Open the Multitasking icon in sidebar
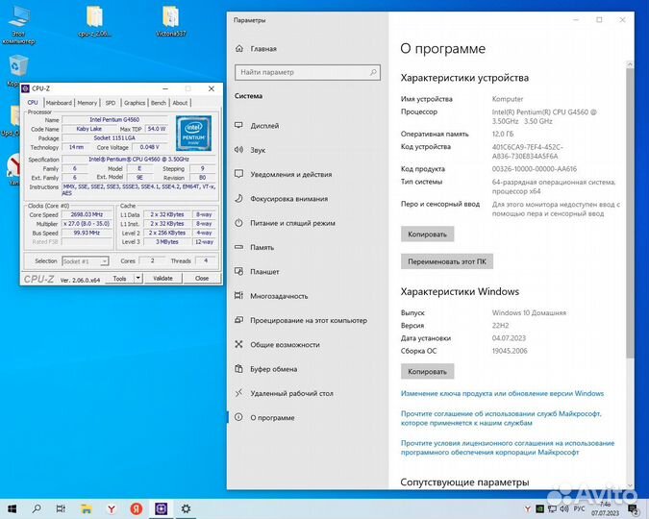Screen dimensions: 649x519 tap(238, 295)
